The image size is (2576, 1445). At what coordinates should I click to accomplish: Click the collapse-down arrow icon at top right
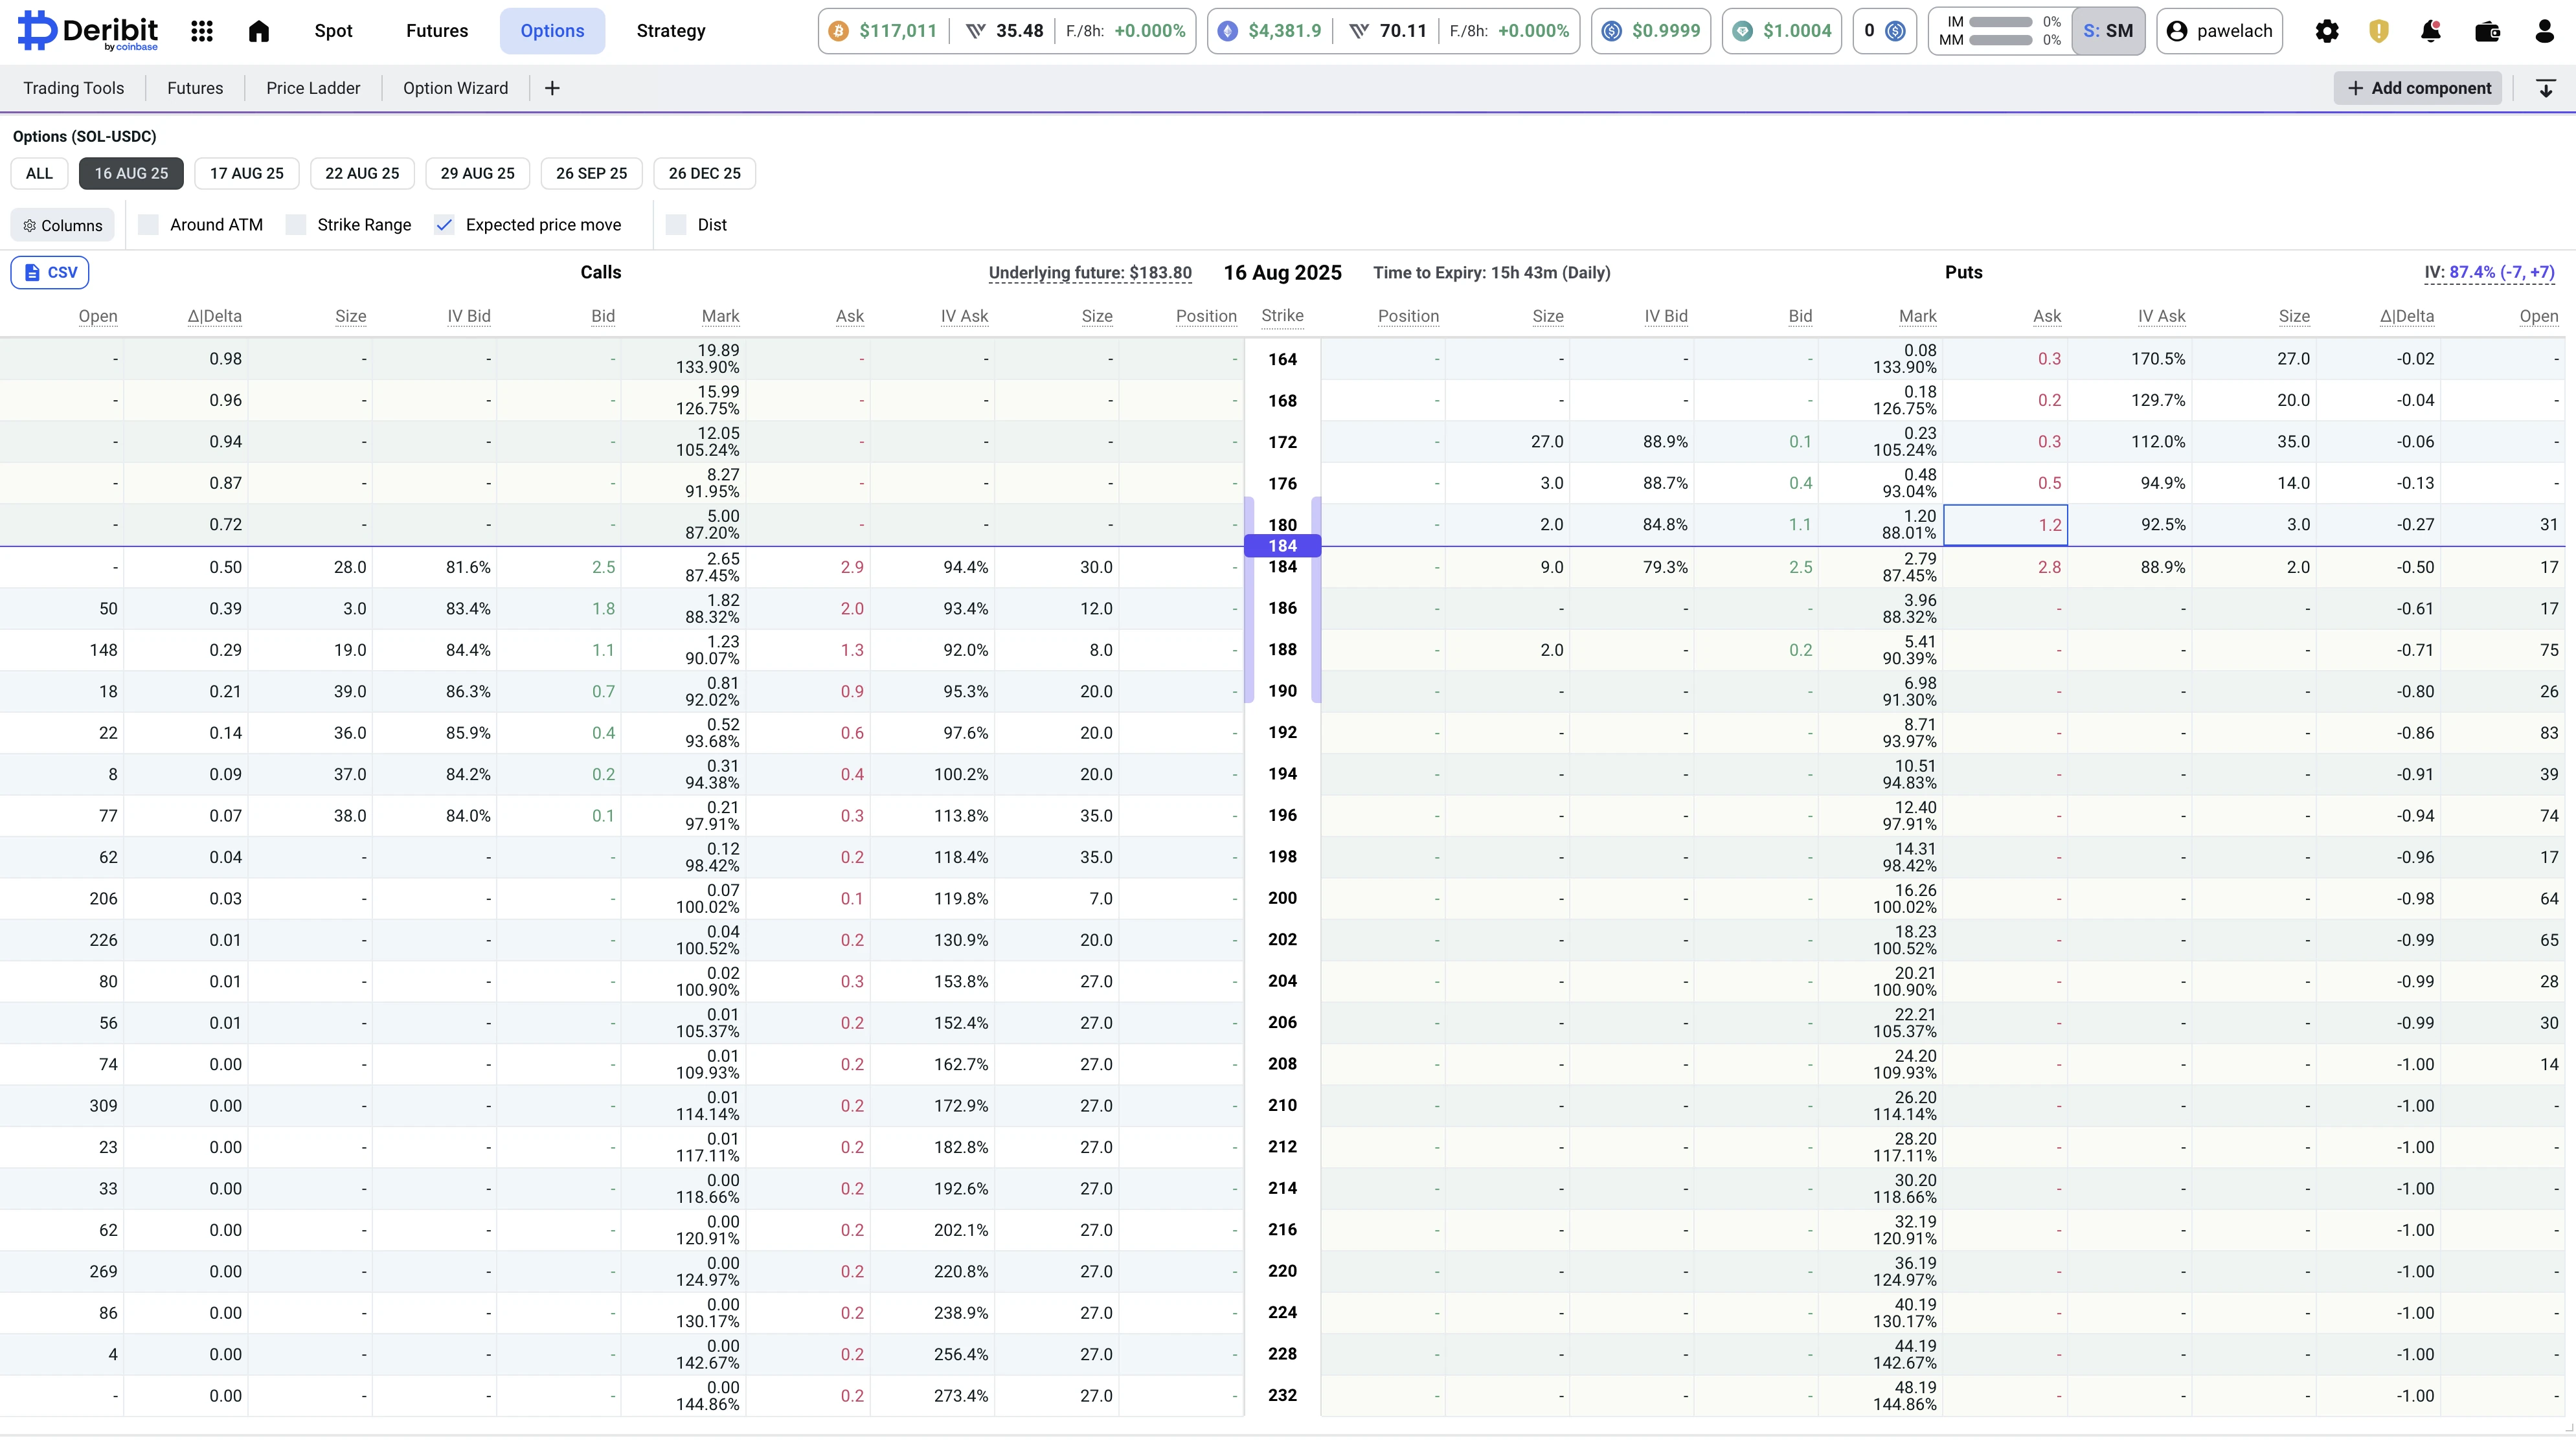(x=2546, y=89)
